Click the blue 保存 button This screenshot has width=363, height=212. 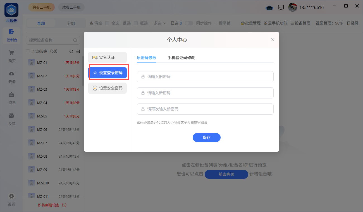pyautogui.click(x=206, y=138)
